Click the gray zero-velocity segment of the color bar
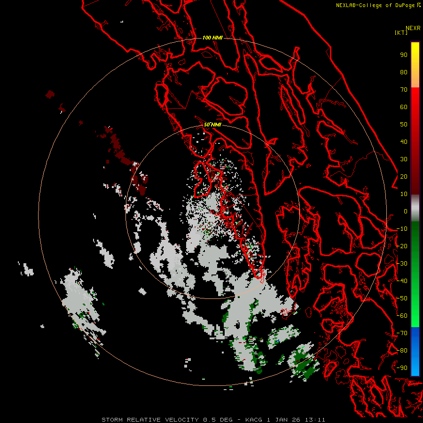Screen dimensions: 423x423 pyautogui.click(x=415, y=208)
